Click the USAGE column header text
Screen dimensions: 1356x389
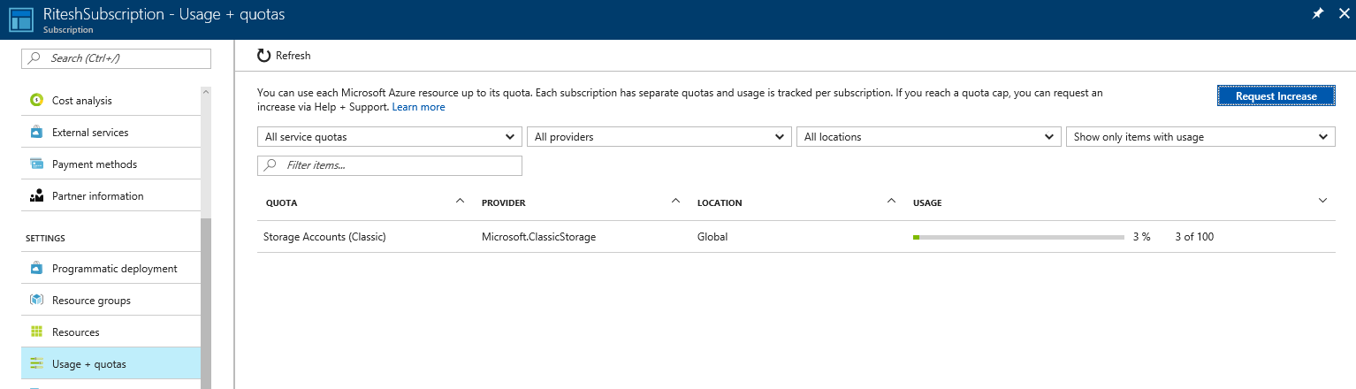927,203
